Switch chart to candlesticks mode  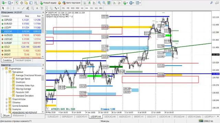pyautogui.click(x=89, y=3)
